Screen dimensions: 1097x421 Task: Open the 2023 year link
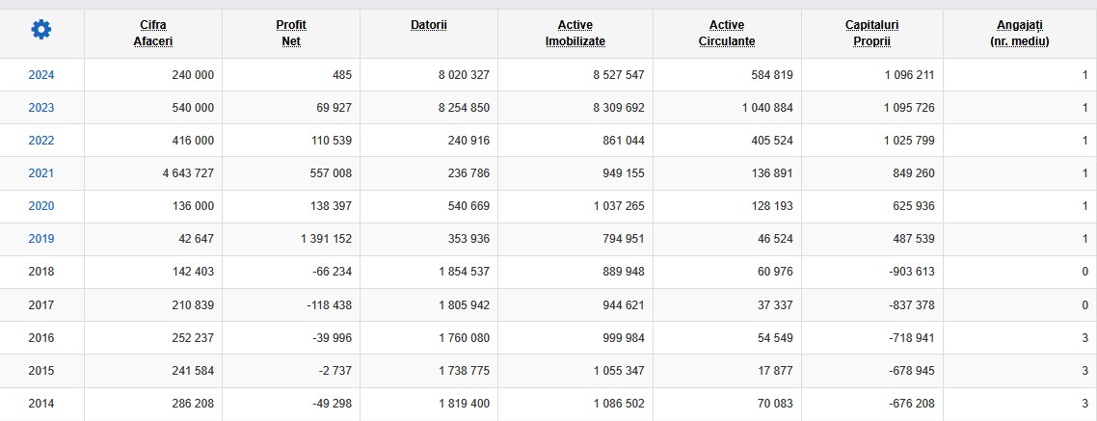click(41, 108)
